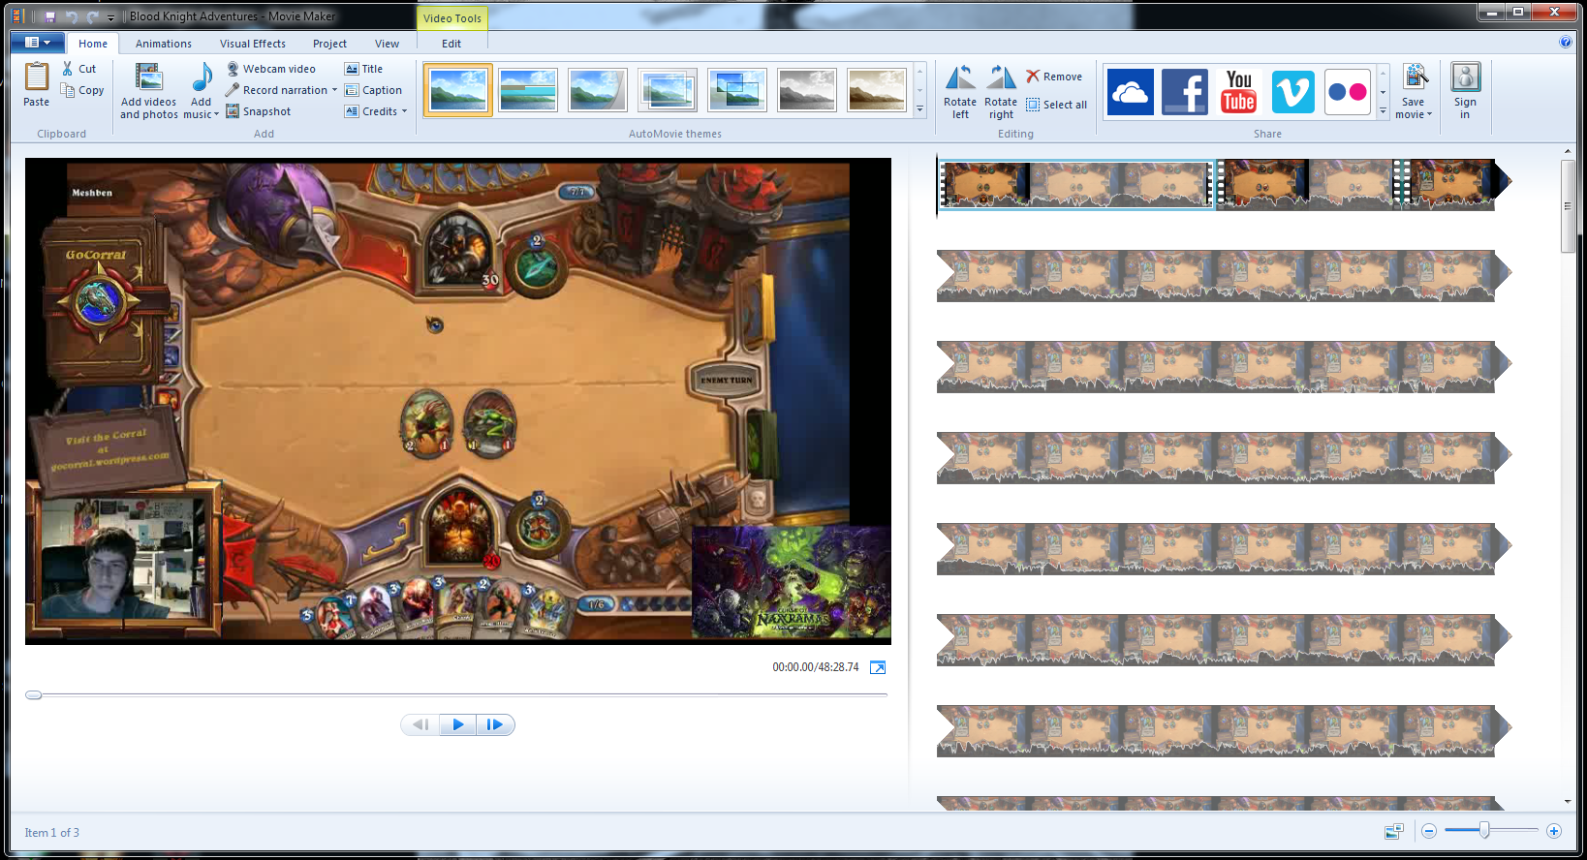The width and height of the screenshot is (1587, 860).
Task: Click the Add videos and photos icon
Action: point(148,77)
